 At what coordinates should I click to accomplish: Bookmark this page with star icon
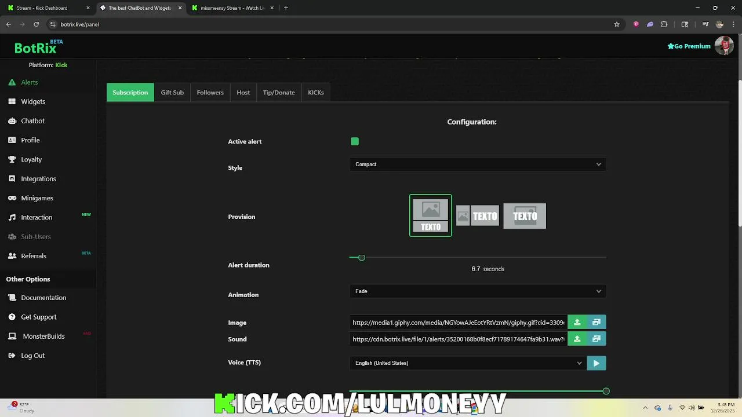click(x=617, y=24)
